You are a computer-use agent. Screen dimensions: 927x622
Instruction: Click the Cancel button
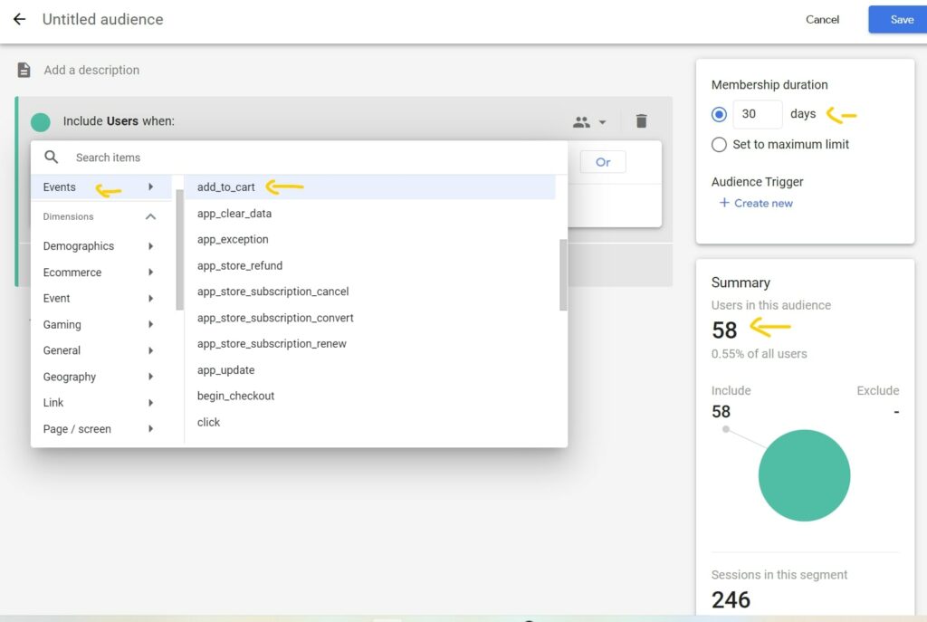click(822, 20)
